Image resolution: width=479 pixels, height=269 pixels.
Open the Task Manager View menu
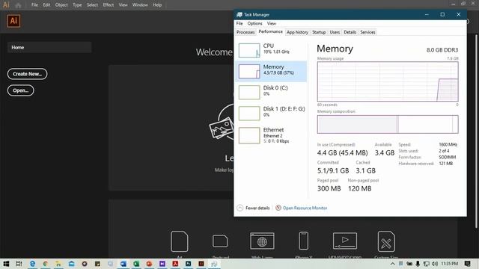coord(272,23)
